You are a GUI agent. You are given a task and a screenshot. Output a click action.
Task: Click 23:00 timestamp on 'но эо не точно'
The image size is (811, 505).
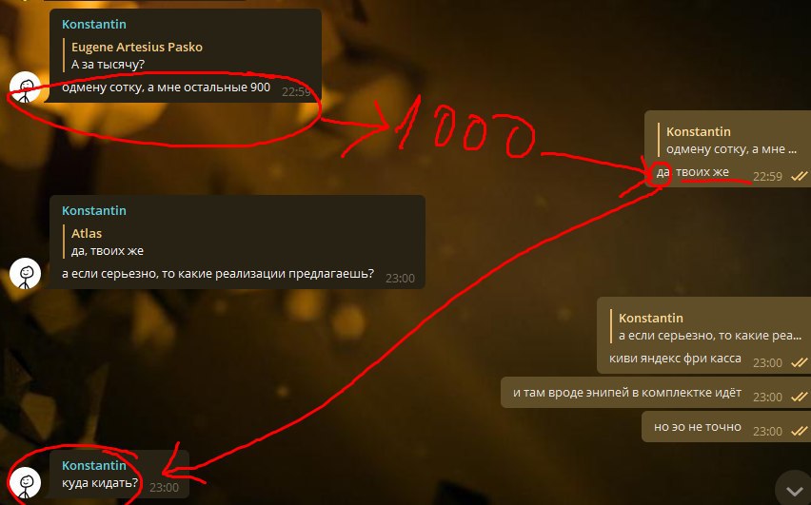[767, 432]
